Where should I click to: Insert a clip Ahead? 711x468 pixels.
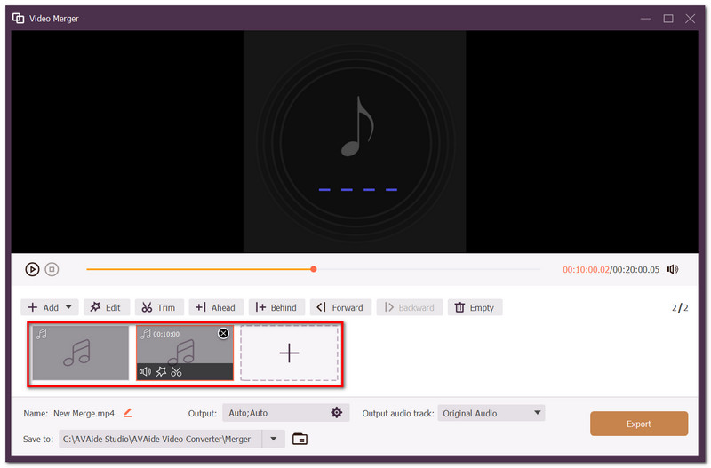tap(216, 307)
